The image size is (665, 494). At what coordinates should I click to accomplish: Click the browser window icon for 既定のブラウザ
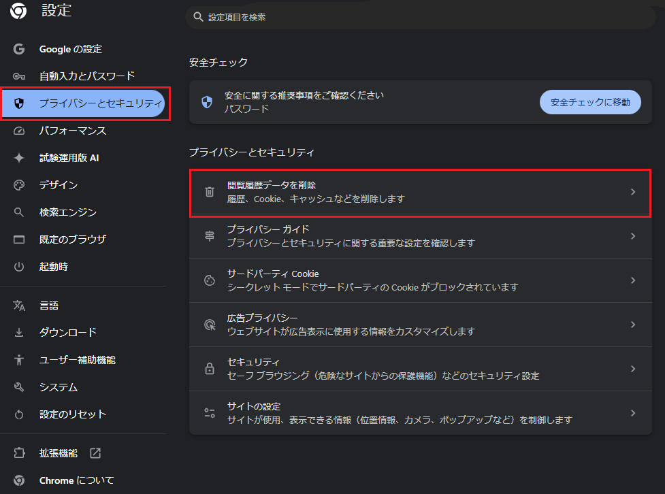coord(19,240)
